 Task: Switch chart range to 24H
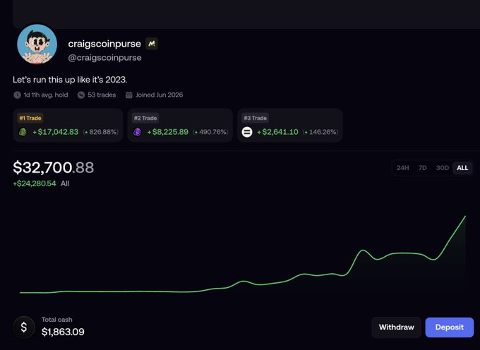(x=402, y=168)
